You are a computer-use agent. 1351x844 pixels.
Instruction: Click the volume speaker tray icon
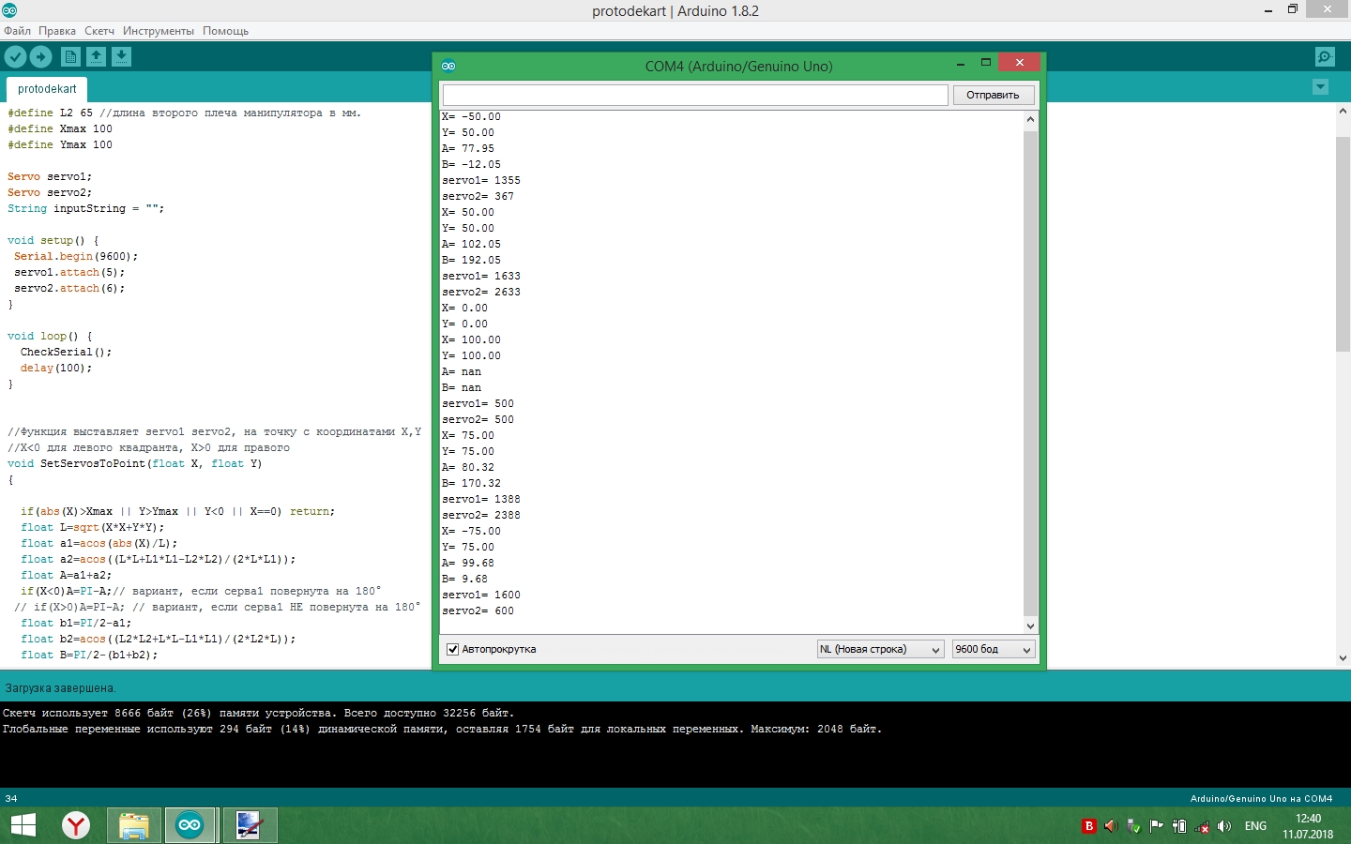pos(1224,826)
